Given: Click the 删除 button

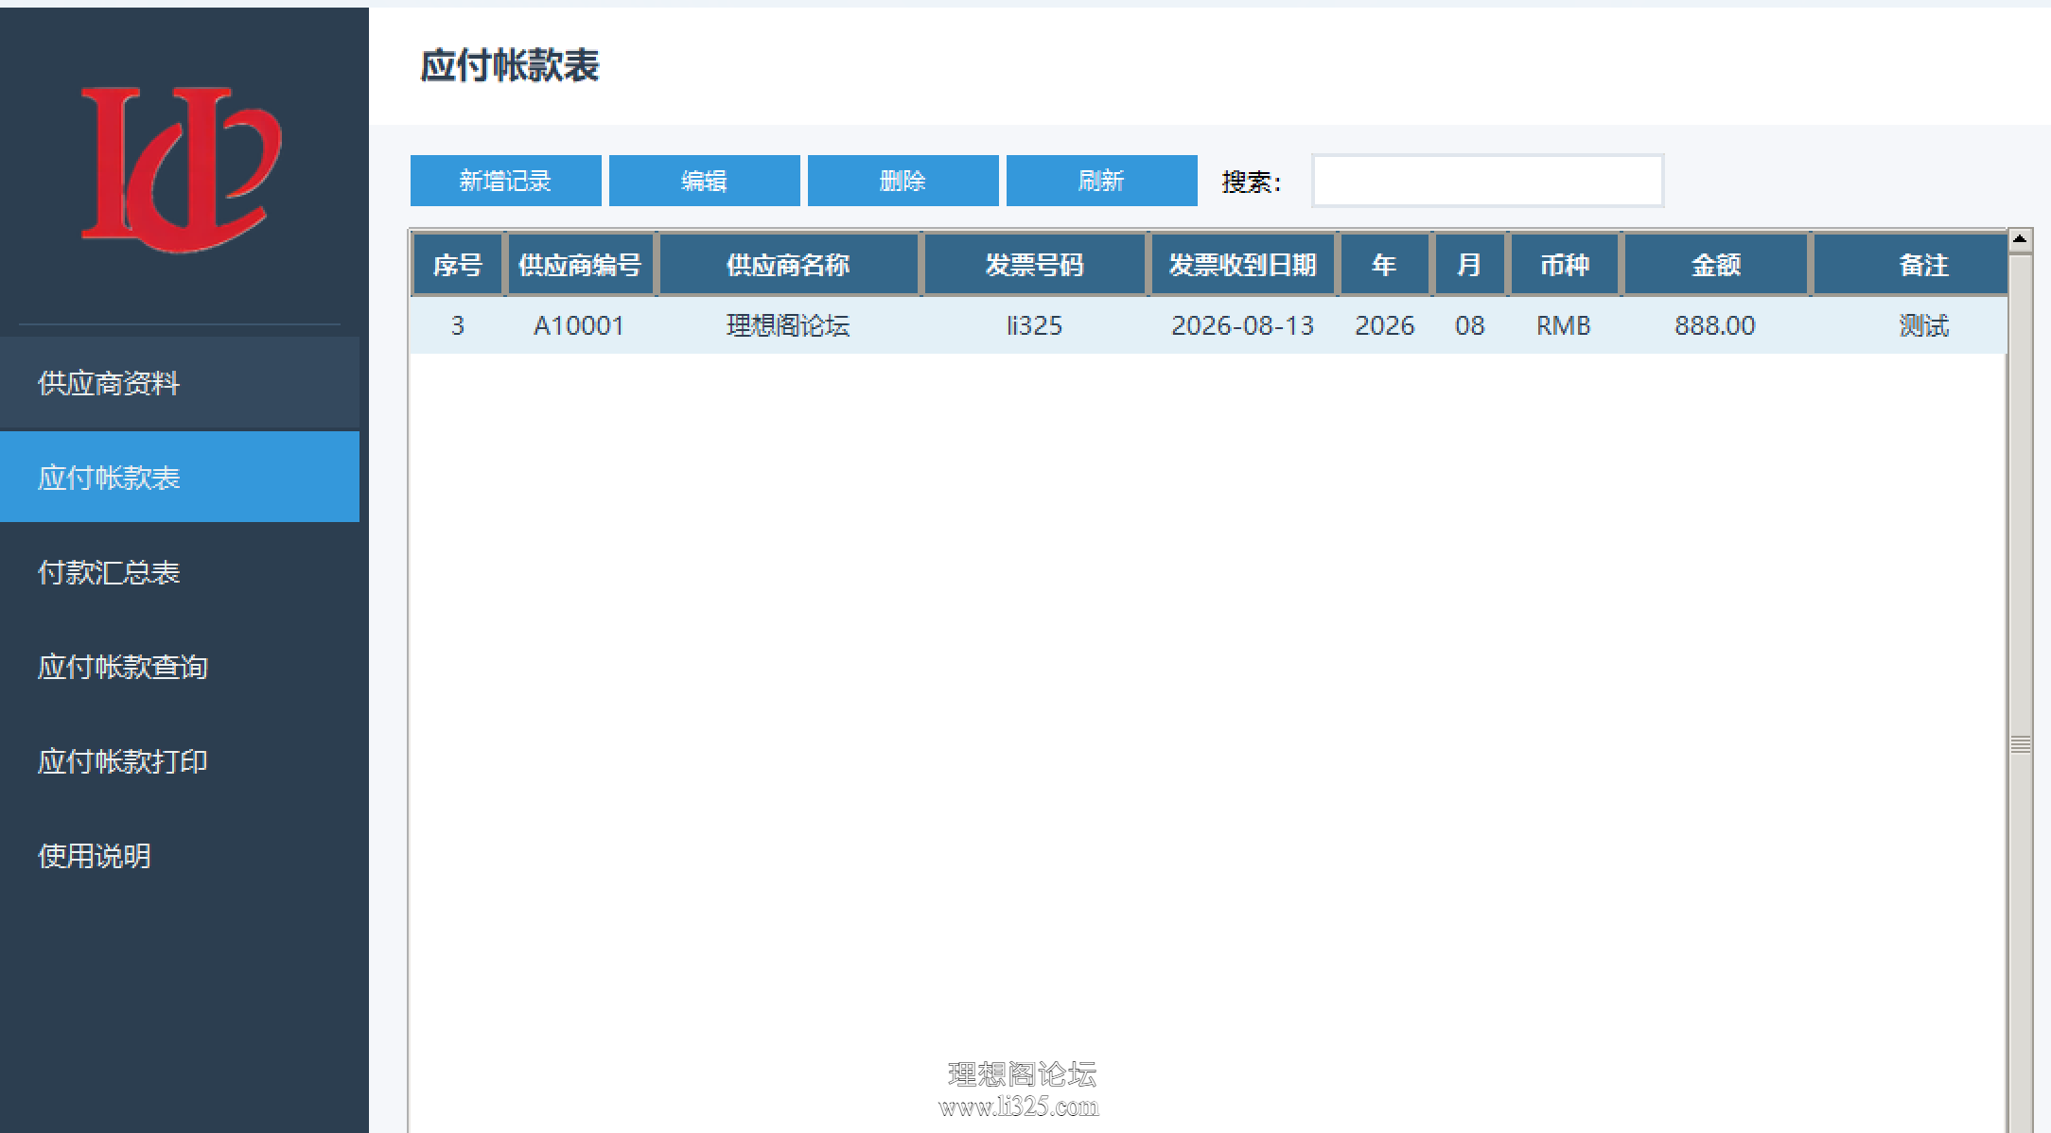Looking at the screenshot, I should (903, 181).
